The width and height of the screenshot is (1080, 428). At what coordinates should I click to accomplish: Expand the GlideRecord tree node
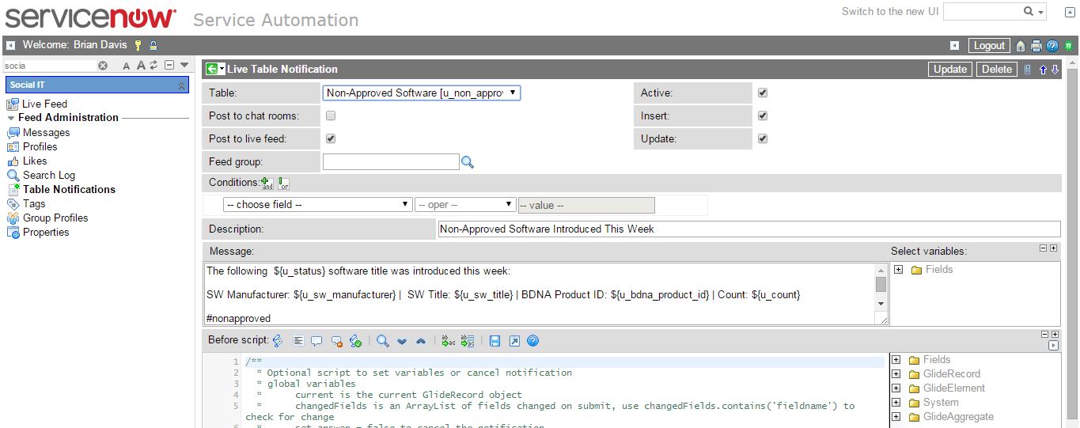pos(896,374)
